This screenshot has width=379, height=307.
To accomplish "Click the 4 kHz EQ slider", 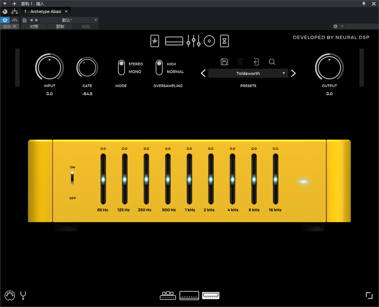I will 233,179.
